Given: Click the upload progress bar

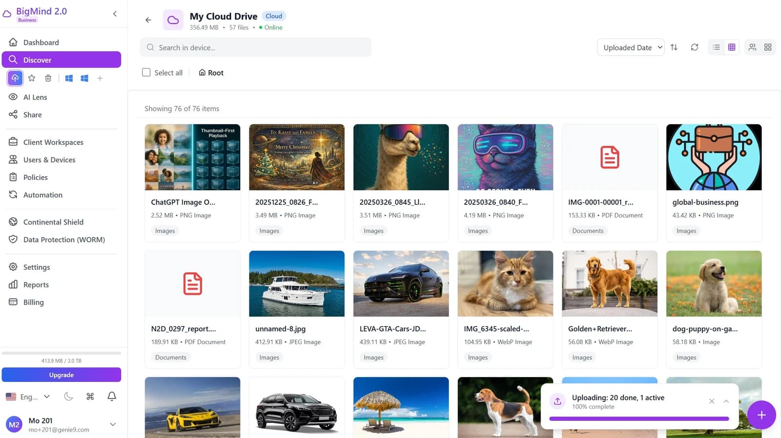Looking at the screenshot, I should coord(638,418).
